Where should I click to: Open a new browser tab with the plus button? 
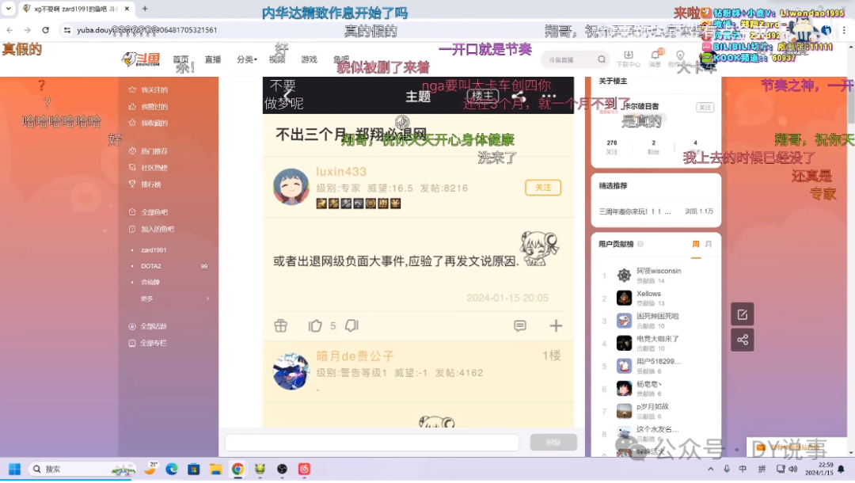145,9
